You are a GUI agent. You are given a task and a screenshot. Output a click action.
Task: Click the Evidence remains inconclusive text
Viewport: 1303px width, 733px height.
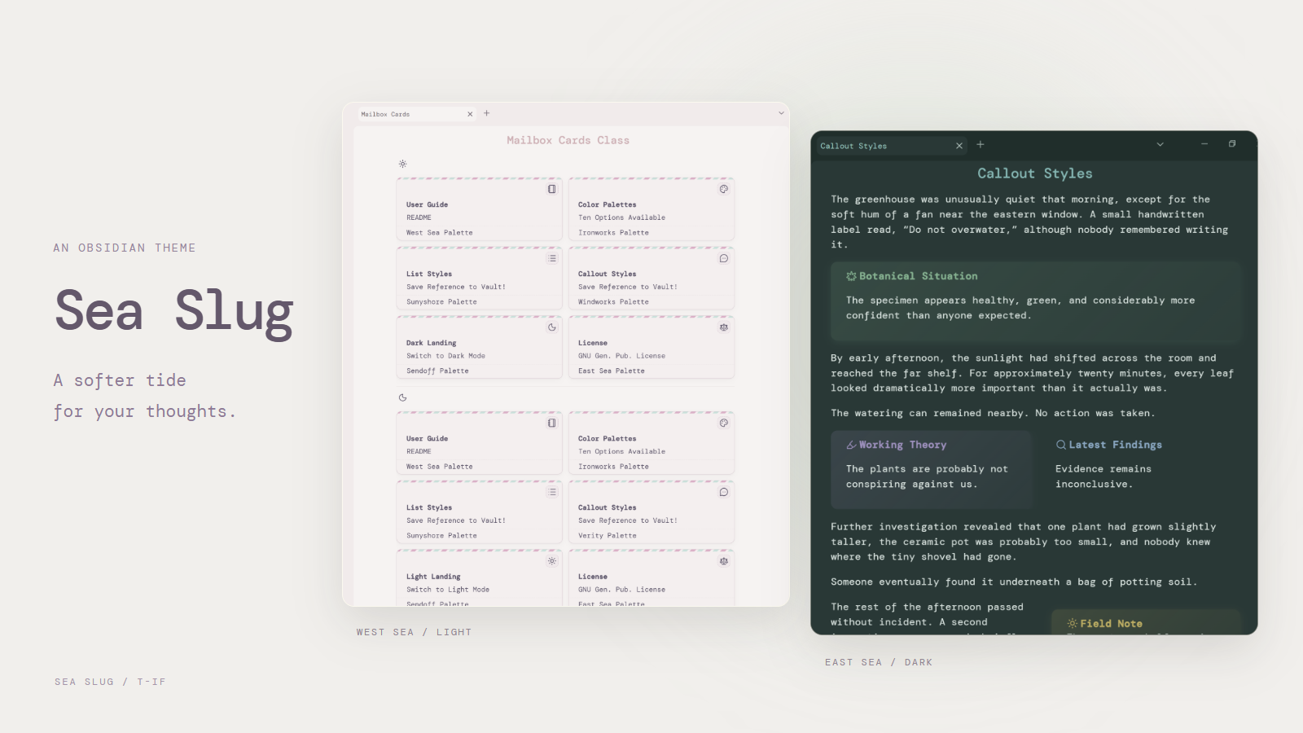pos(1103,476)
